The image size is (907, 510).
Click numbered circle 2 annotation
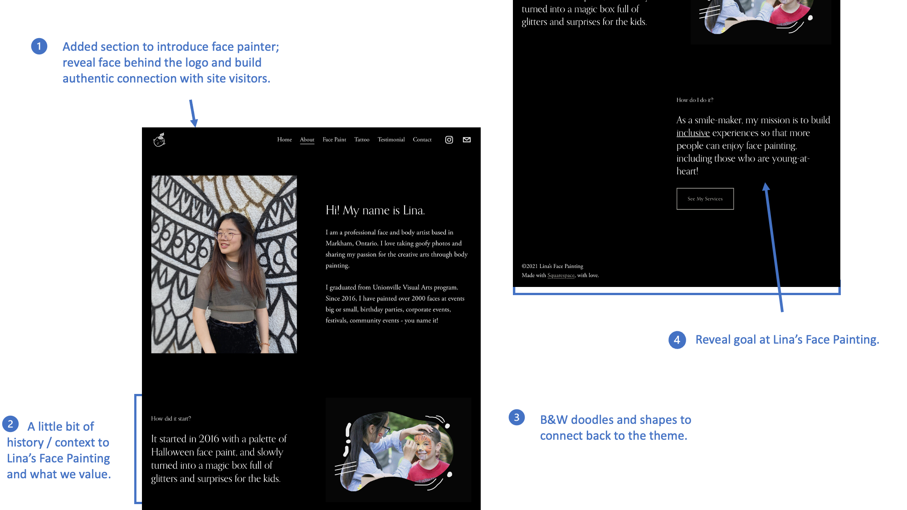pyautogui.click(x=10, y=424)
